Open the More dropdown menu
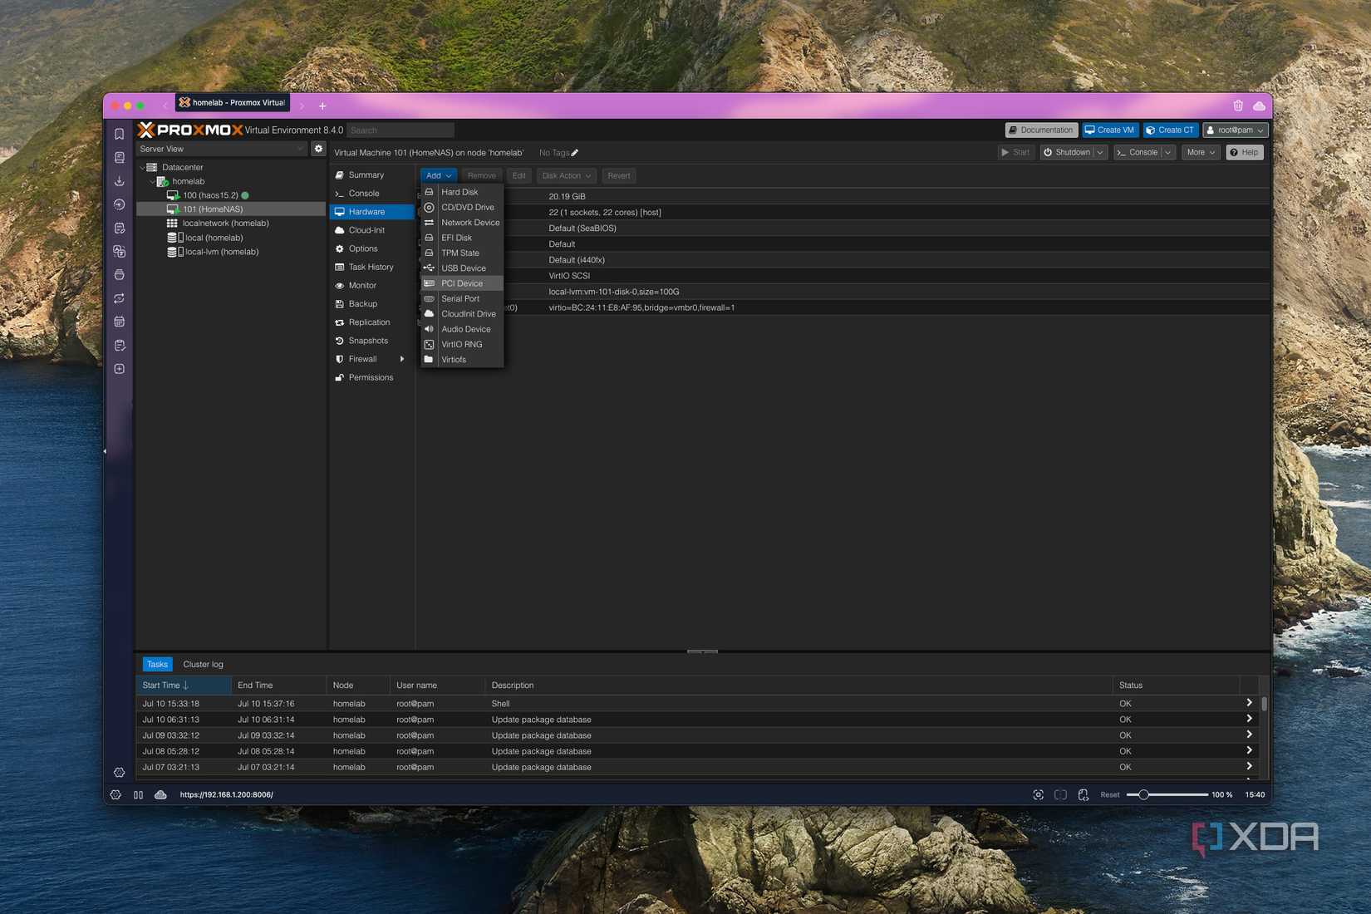1371x914 pixels. click(x=1201, y=153)
